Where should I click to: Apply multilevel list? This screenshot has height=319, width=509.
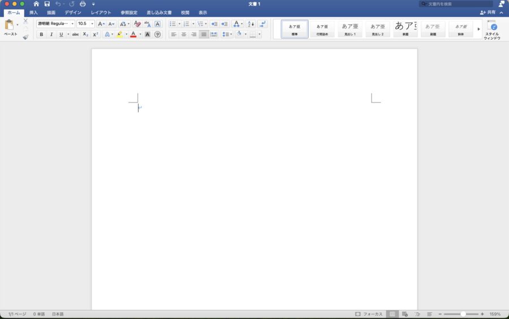(200, 24)
